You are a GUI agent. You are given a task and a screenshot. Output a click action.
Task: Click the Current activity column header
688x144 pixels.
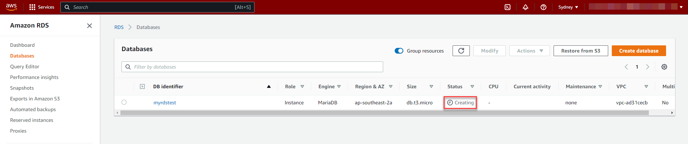[532, 86]
